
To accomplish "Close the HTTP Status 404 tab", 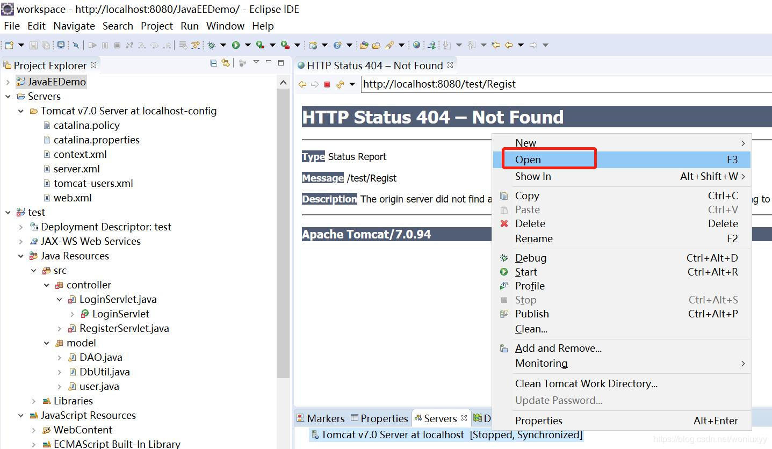I will [x=450, y=65].
